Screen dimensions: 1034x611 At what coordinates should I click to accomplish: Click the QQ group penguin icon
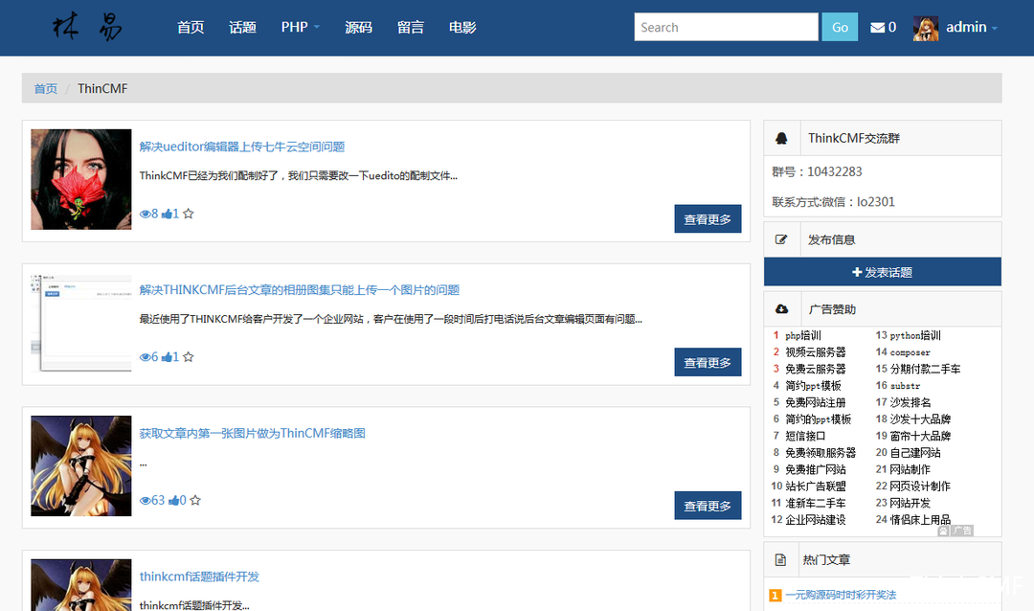[x=781, y=138]
